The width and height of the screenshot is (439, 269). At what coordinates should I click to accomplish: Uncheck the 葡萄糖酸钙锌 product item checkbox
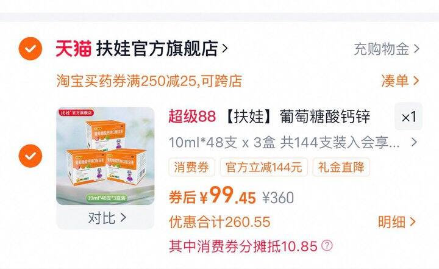[x=30, y=156]
